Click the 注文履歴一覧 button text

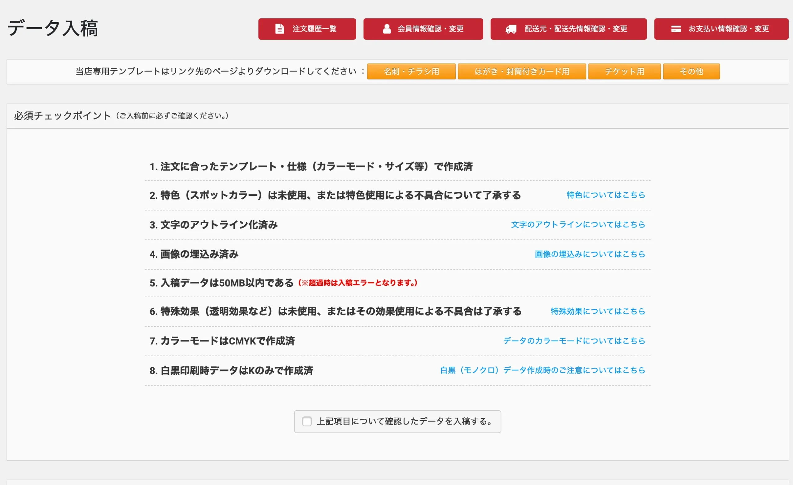tap(314, 29)
